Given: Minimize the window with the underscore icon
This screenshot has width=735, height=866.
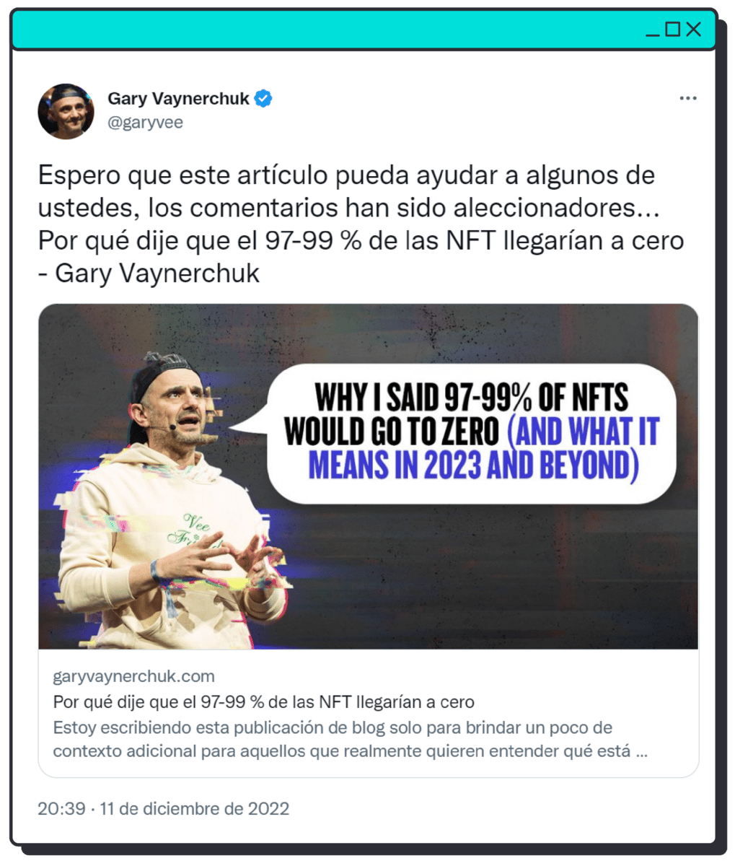Looking at the screenshot, I should point(653,30).
